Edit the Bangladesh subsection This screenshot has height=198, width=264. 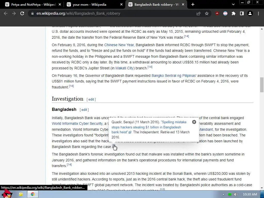pos(84,110)
